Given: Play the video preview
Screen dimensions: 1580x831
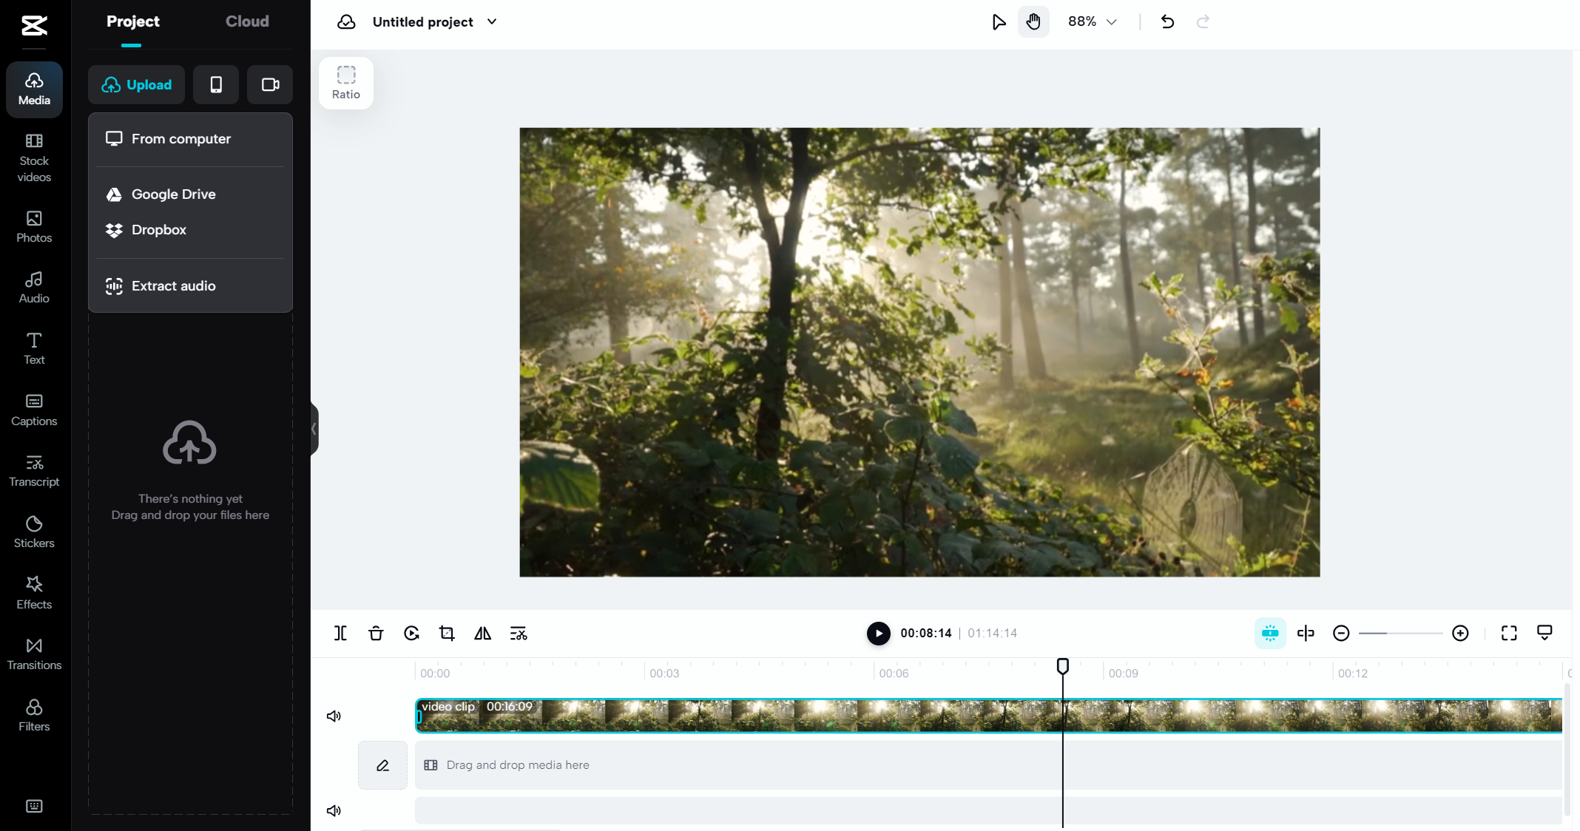Looking at the screenshot, I should click(878, 633).
